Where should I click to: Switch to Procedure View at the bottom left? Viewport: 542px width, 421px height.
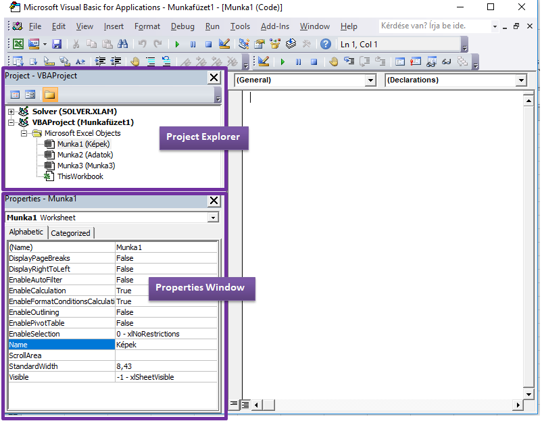tap(234, 403)
